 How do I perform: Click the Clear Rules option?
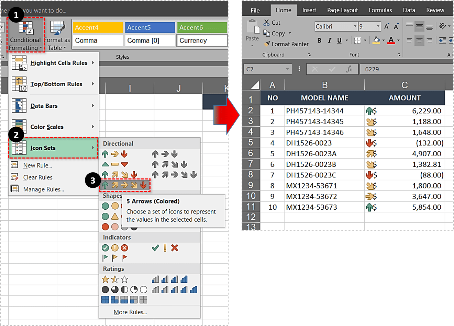(x=38, y=177)
